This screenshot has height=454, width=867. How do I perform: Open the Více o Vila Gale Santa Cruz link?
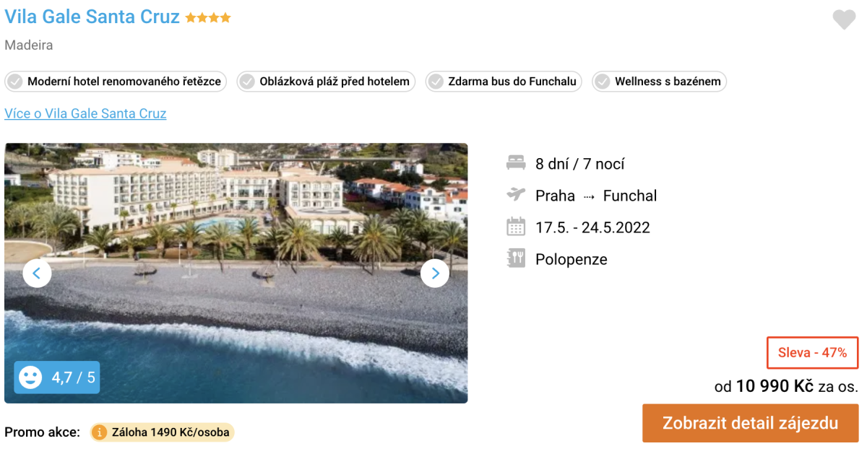85,113
